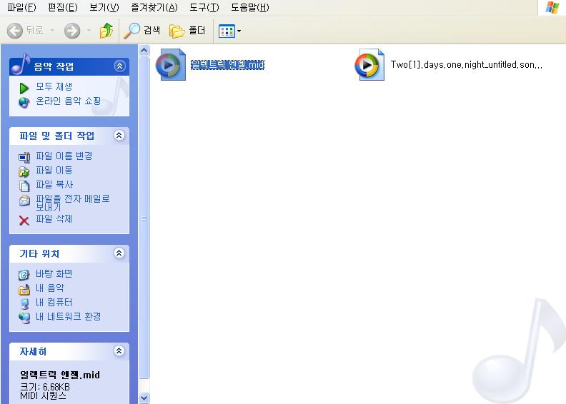Collapse the 자세히 details panel

[119, 351]
